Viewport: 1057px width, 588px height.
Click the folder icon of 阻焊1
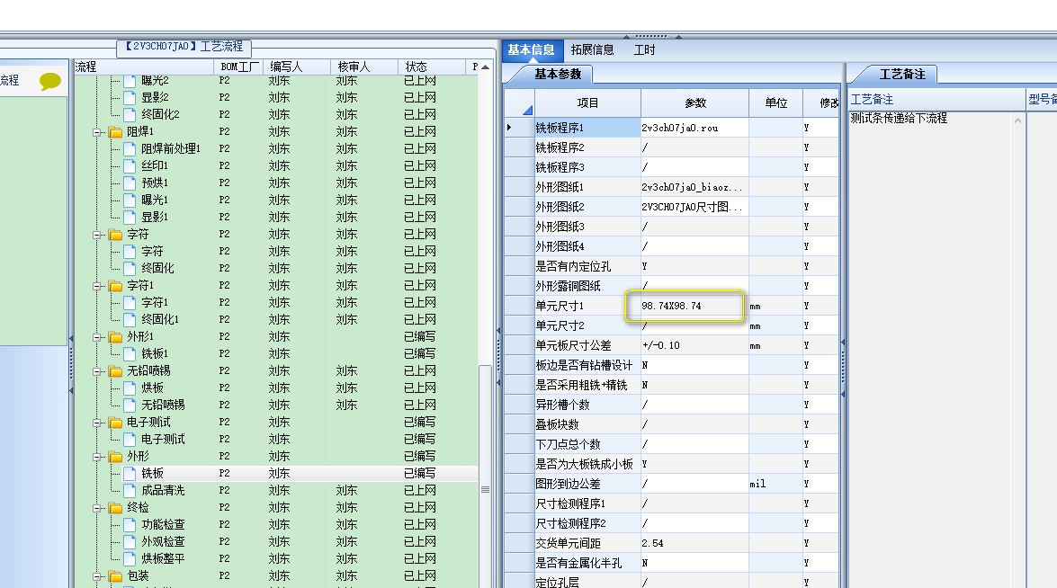tap(115, 132)
